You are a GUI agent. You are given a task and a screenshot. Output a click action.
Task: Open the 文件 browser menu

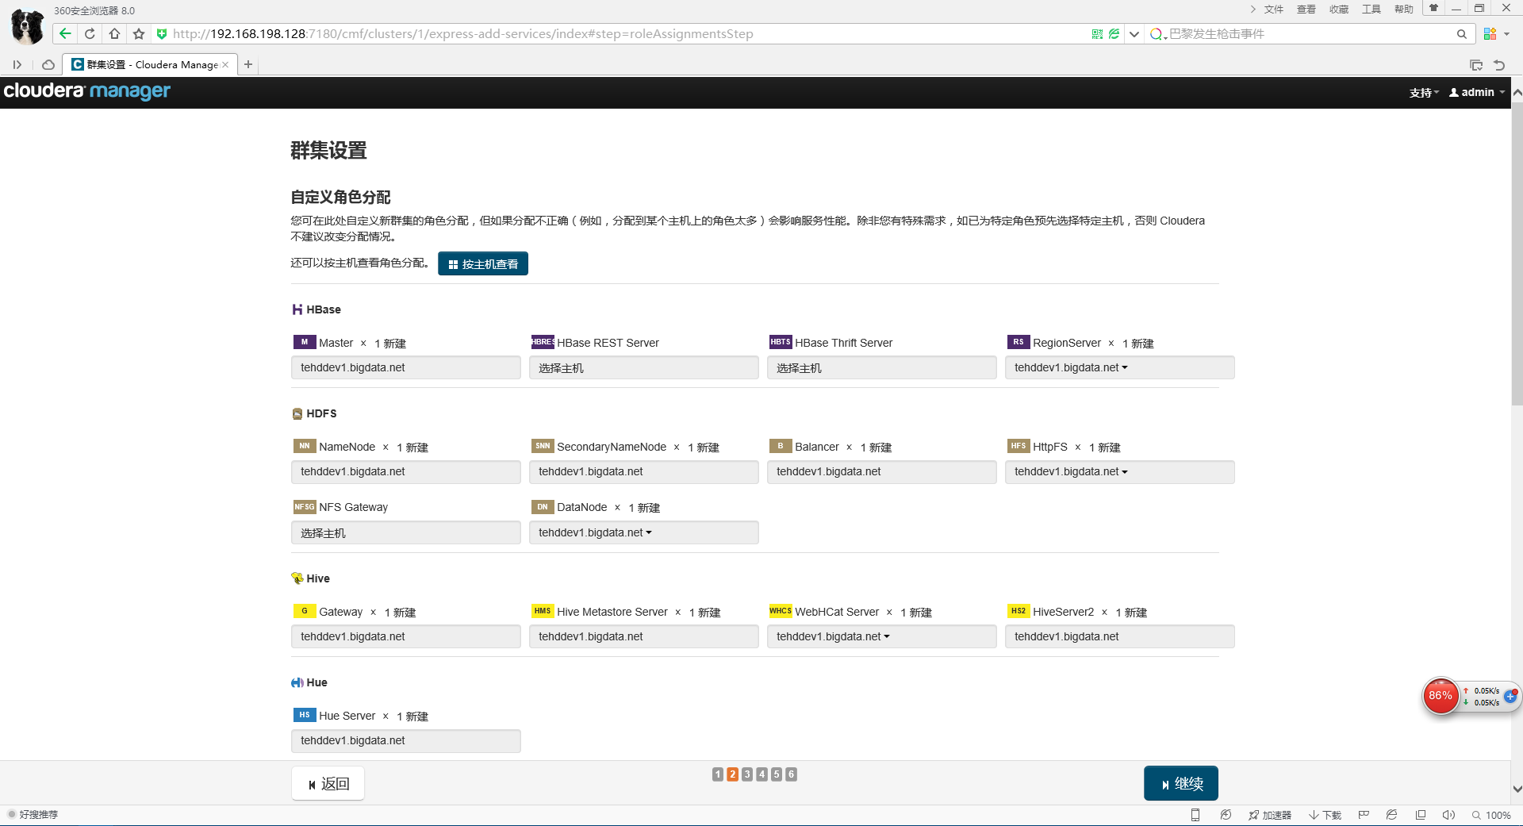[x=1274, y=10]
